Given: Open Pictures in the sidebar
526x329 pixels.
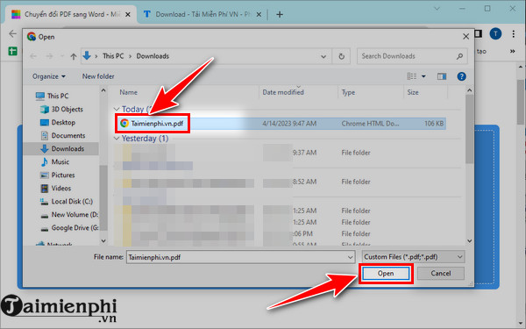Looking at the screenshot, I should (63, 175).
